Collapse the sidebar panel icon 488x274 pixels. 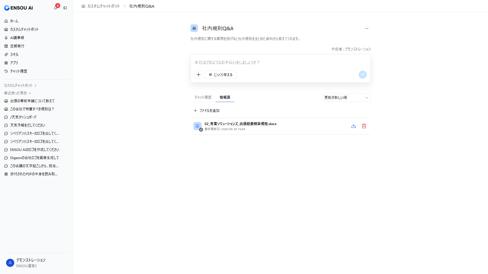65,8
